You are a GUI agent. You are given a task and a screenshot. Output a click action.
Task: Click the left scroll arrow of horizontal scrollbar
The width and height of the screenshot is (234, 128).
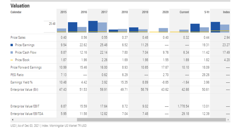pos(12,120)
